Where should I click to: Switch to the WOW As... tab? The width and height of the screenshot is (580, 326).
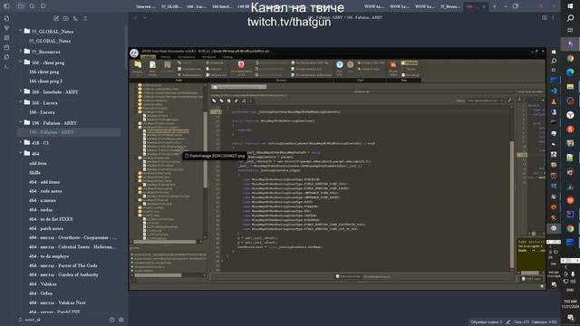coord(374,6)
